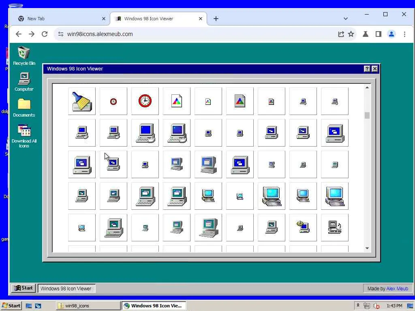Open the Chrome three-dot menu
Viewport: 415px width, 311px height.
pos(404,34)
